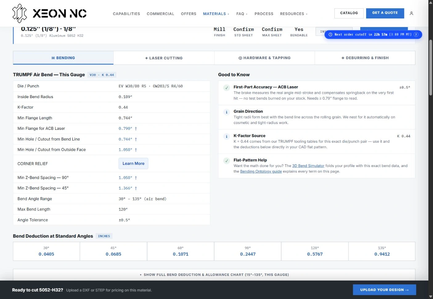Click the "V30 · K 0.44" badge

pyautogui.click(x=102, y=75)
